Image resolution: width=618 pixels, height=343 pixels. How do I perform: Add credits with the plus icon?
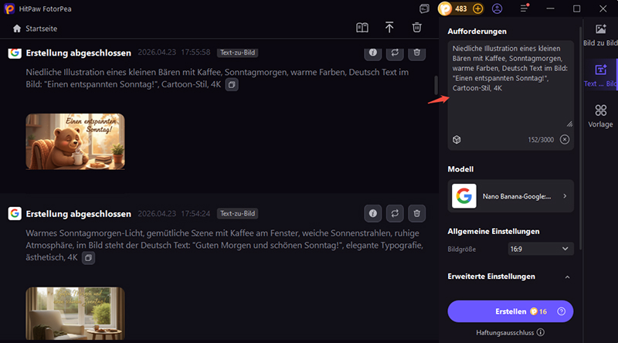point(478,8)
